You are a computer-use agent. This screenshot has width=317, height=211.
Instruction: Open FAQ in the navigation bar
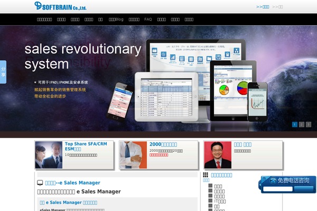148,20
